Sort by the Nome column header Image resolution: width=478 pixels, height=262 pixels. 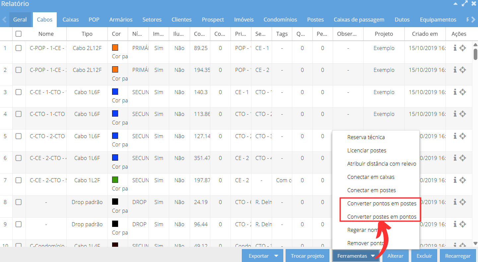click(46, 34)
